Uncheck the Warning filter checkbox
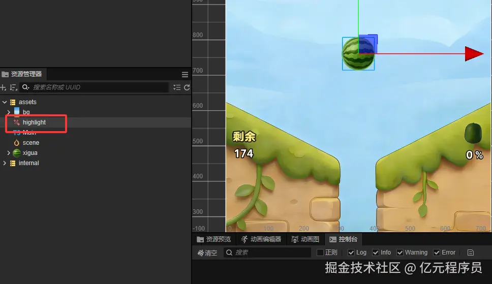Viewport: 492px width, 284px height. point(399,253)
